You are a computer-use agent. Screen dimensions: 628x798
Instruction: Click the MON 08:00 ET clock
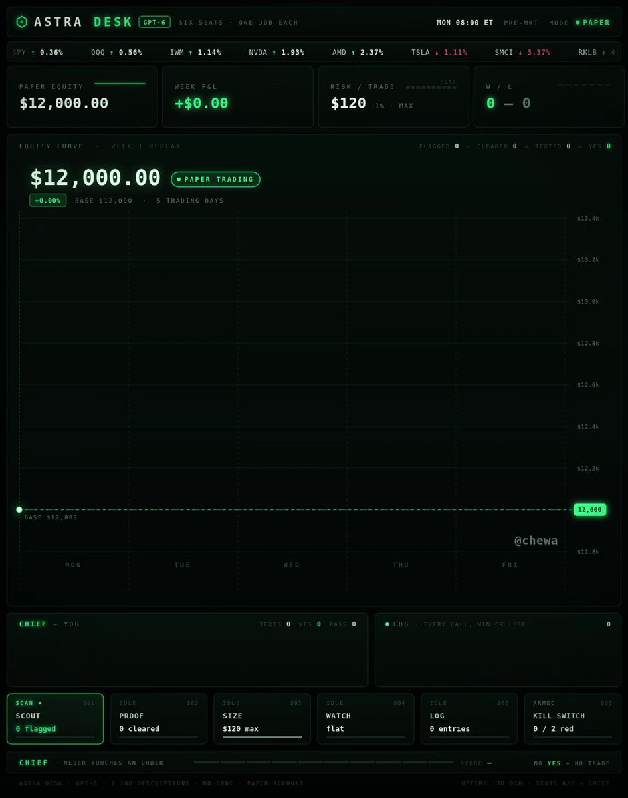click(x=465, y=23)
